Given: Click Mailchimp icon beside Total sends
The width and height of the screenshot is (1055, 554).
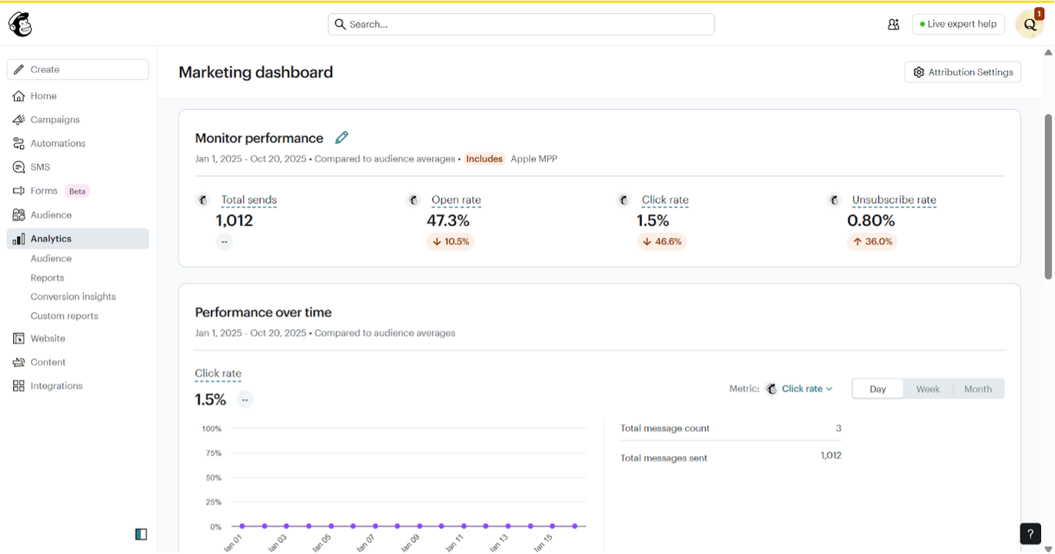Looking at the screenshot, I should 203,200.
